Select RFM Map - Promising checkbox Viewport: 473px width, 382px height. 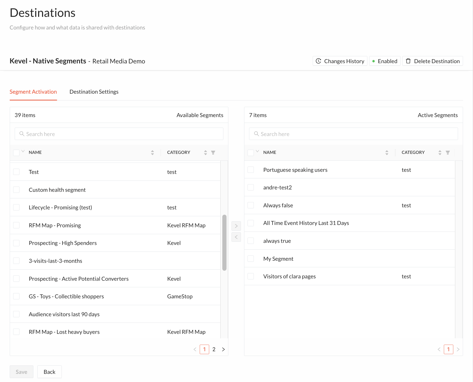16,225
